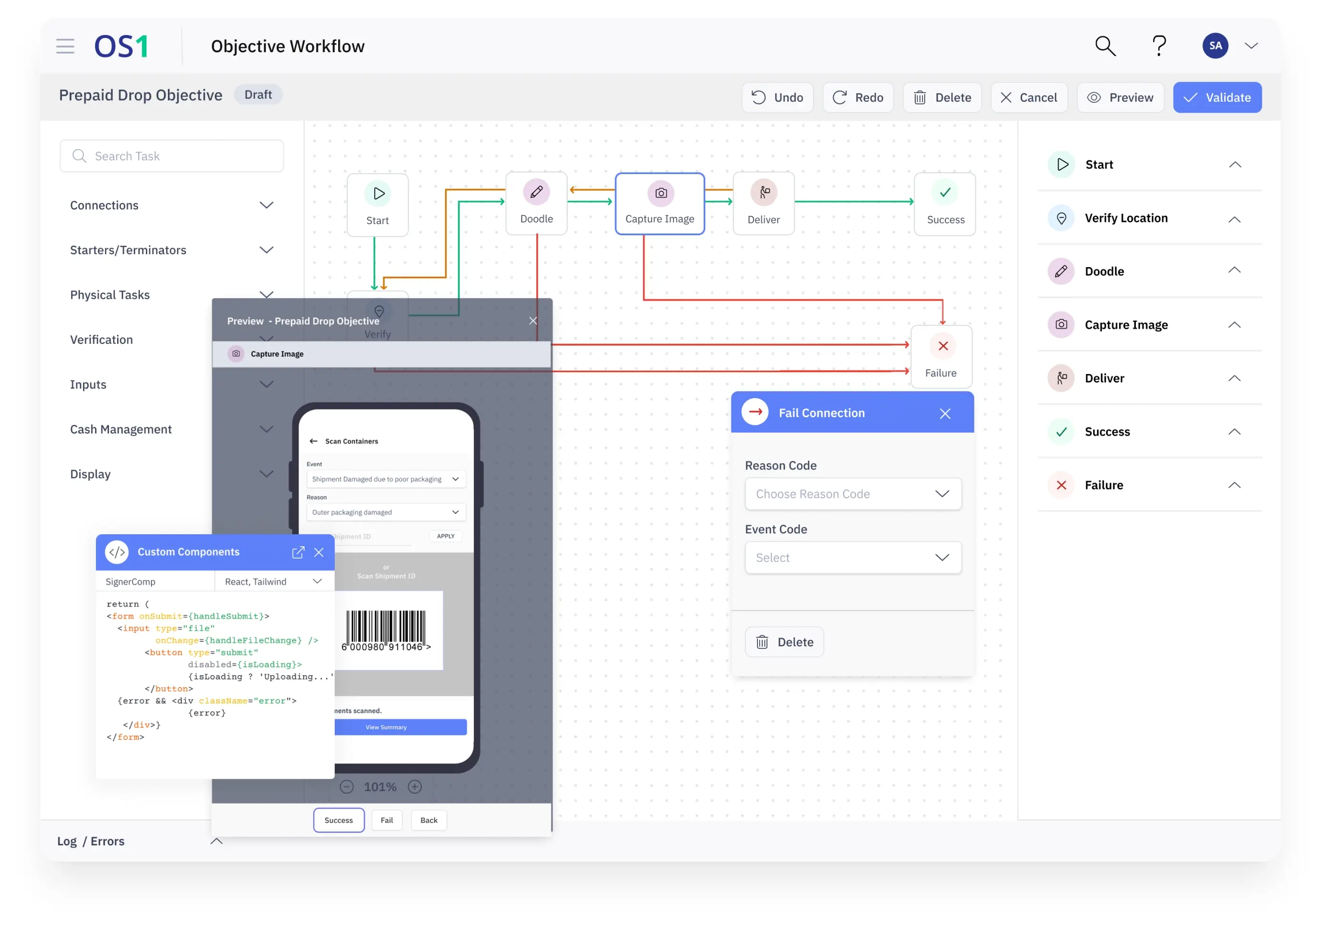Click the OS1 logo

click(121, 46)
